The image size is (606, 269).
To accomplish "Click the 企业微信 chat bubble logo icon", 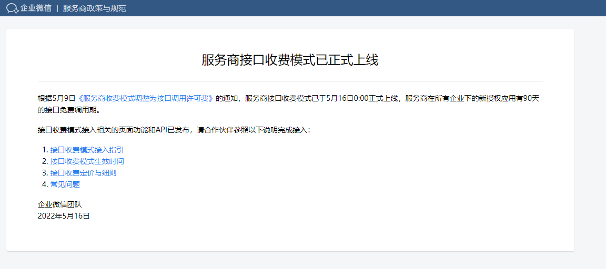I will (13, 8).
